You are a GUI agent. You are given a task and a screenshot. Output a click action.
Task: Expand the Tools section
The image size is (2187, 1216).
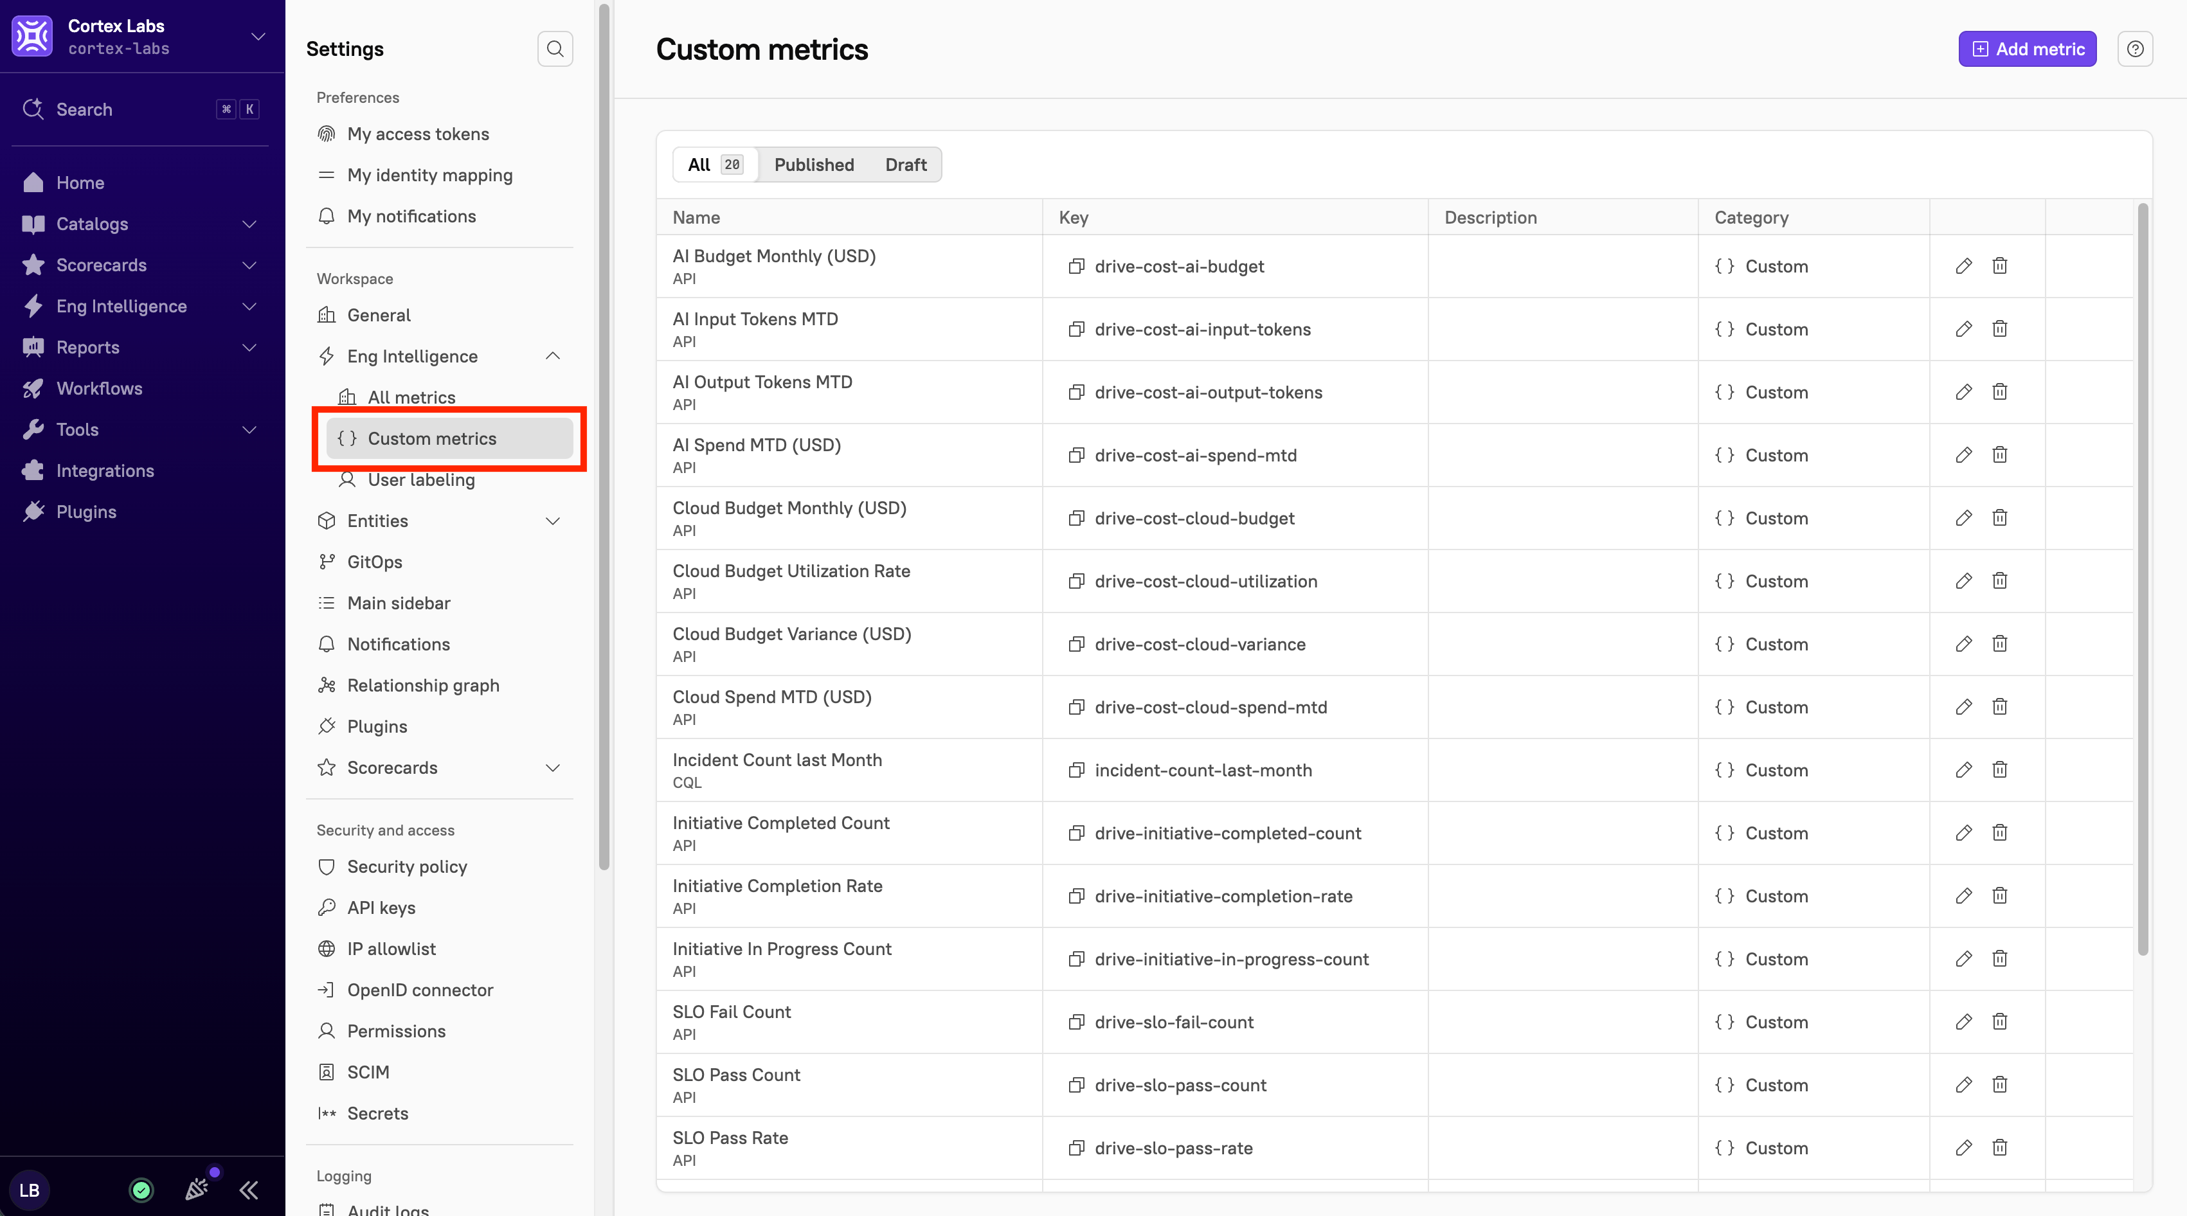[x=249, y=429]
